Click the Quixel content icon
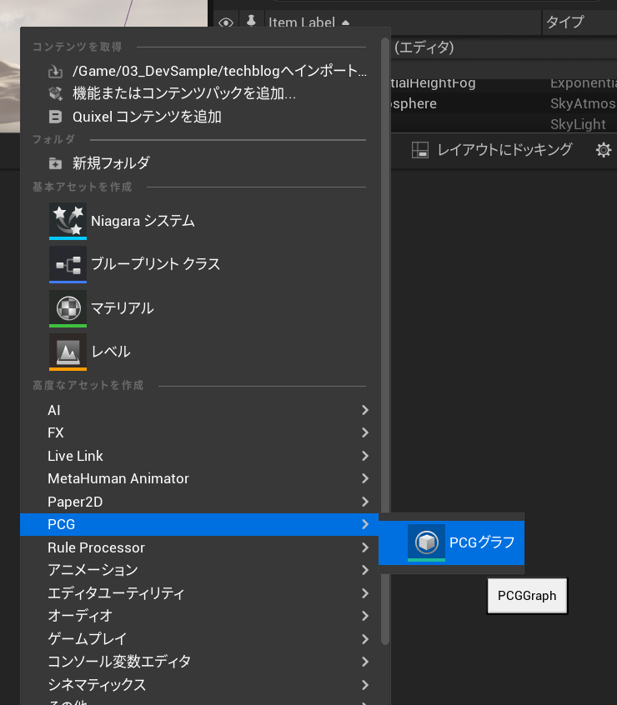Viewport: 617px width, 705px height. click(55, 117)
